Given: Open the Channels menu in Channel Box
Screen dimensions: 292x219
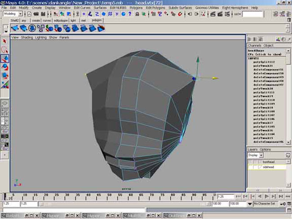Looking at the screenshot, I should 254,45.
